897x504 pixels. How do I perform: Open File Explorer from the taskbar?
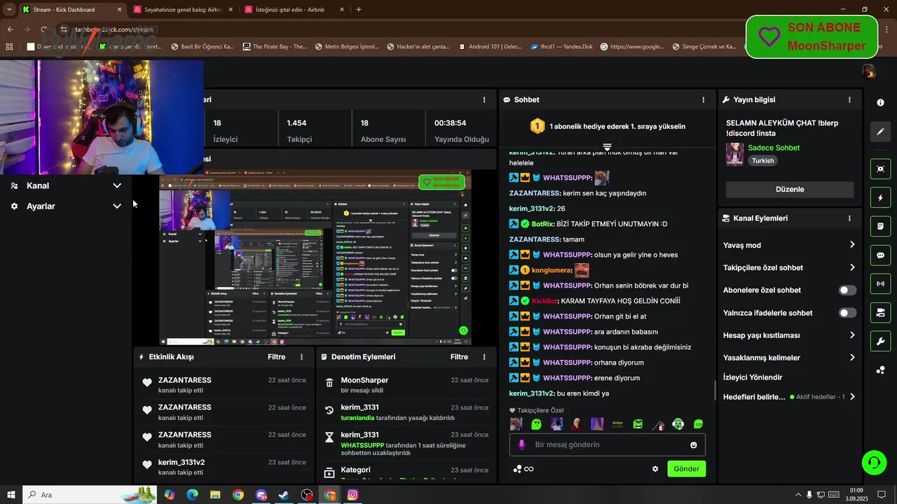coord(215,495)
